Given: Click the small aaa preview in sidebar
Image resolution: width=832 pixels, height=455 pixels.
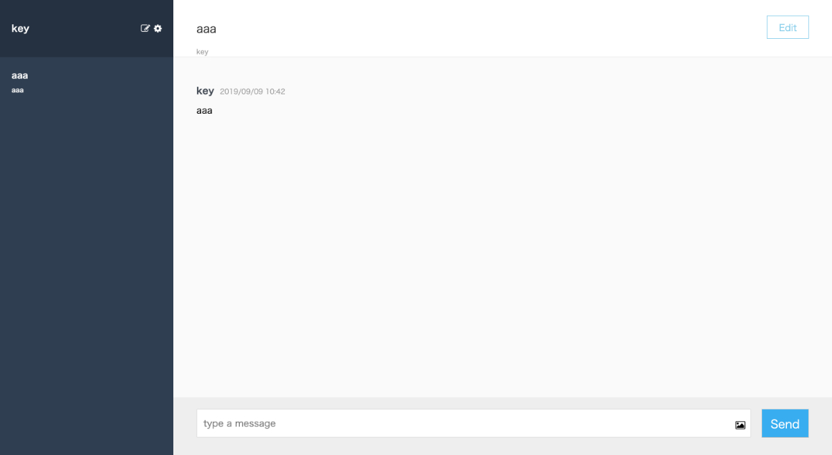Looking at the screenshot, I should coord(18,90).
